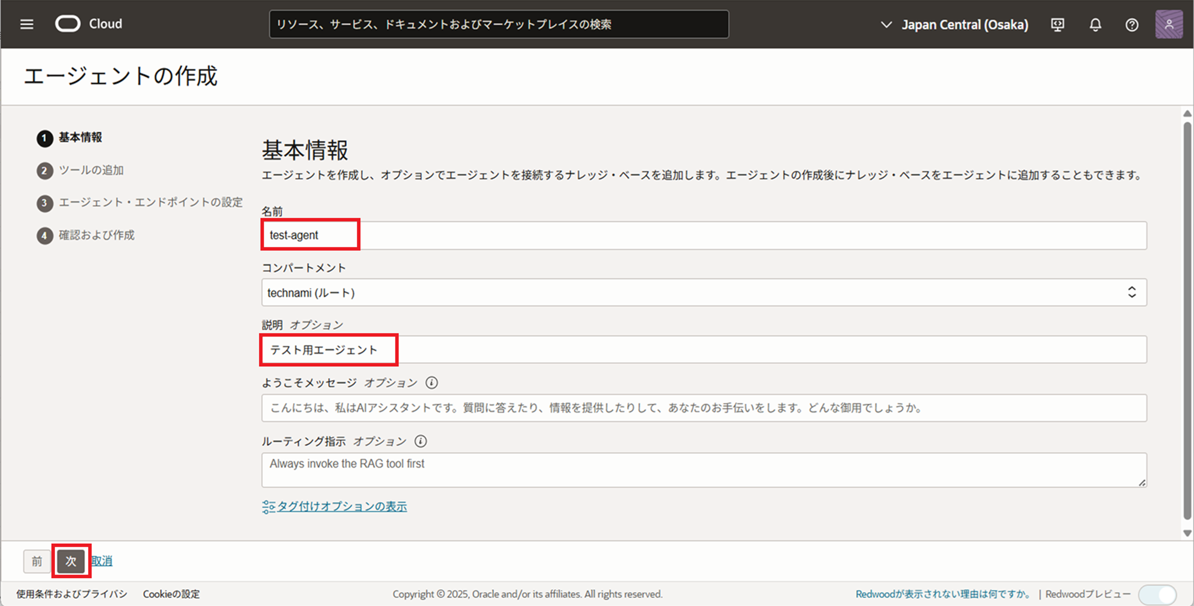Open 使用条件およびプライバシ link

tap(72, 594)
